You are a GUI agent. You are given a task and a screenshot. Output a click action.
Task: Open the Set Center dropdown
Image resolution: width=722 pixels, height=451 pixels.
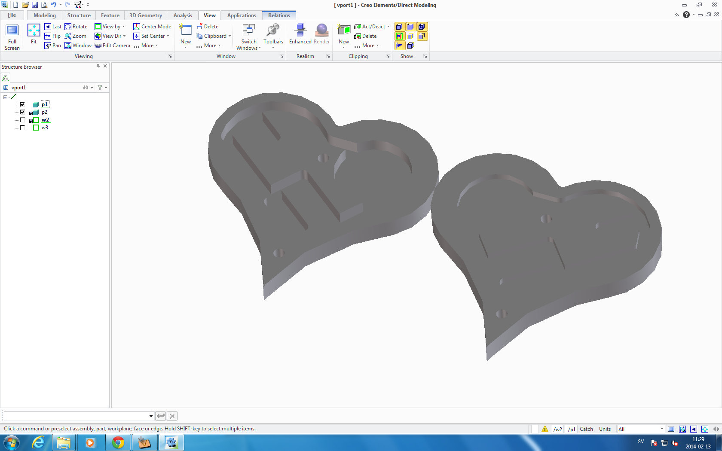click(x=151, y=36)
